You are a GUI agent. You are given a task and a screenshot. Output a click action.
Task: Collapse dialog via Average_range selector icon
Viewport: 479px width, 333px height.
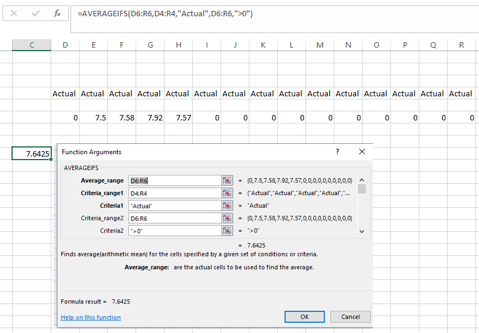227,181
